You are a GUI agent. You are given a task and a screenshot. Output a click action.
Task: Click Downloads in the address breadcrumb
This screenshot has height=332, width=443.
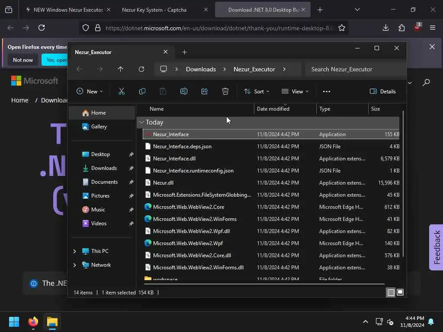pos(201,69)
